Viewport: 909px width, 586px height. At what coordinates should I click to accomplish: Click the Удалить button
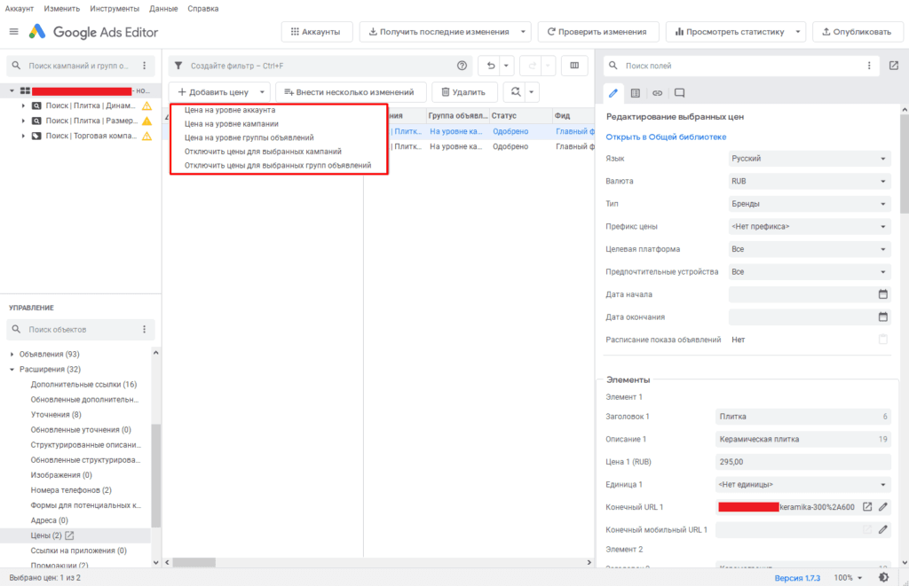[x=463, y=92]
